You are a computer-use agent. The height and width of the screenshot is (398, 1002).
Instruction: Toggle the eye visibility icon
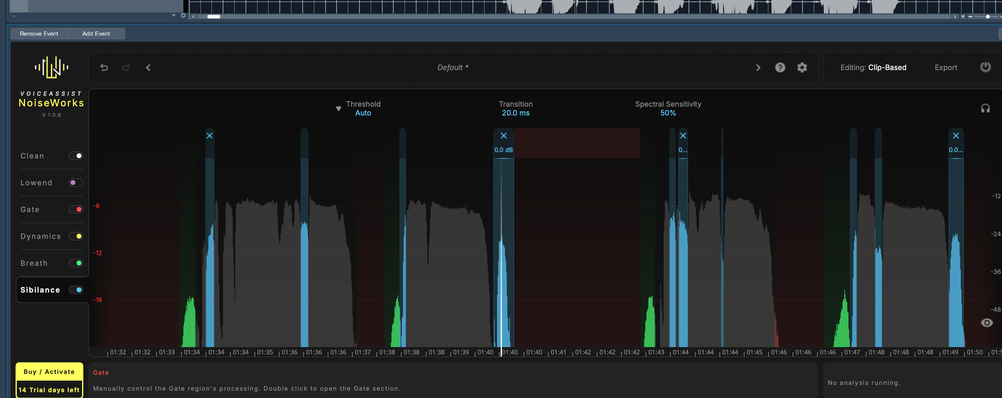986,323
